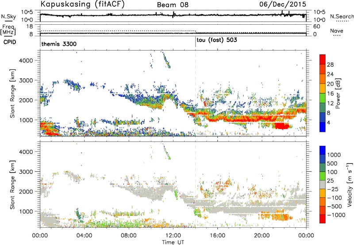This screenshot has width=354, height=245.
Task: Click the 'Beam 08' label
Action: click(x=173, y=5)
